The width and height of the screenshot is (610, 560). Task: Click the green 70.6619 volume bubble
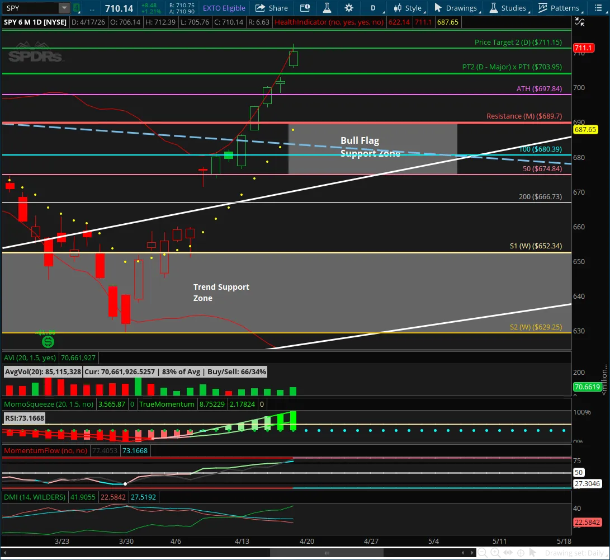click(x=588, y=387)
